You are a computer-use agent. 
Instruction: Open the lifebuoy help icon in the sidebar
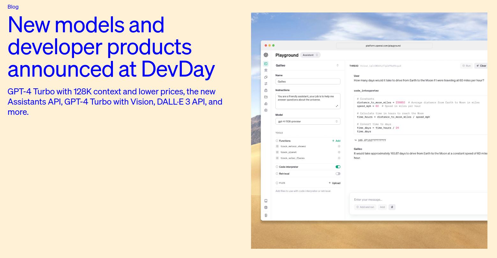(266, 207)
